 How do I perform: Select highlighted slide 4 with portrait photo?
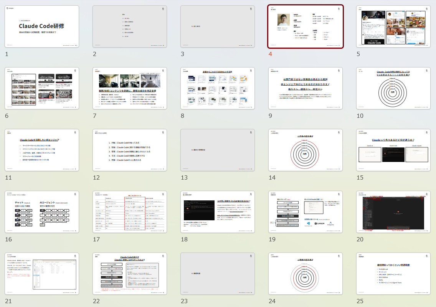[305, 26]
